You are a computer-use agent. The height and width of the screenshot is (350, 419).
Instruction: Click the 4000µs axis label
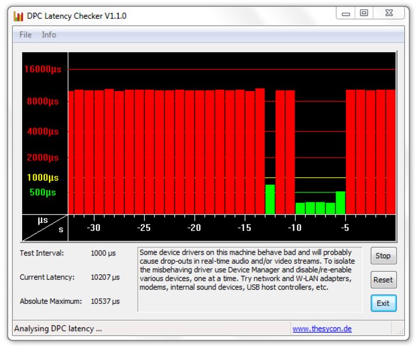(x=43, y=131)
